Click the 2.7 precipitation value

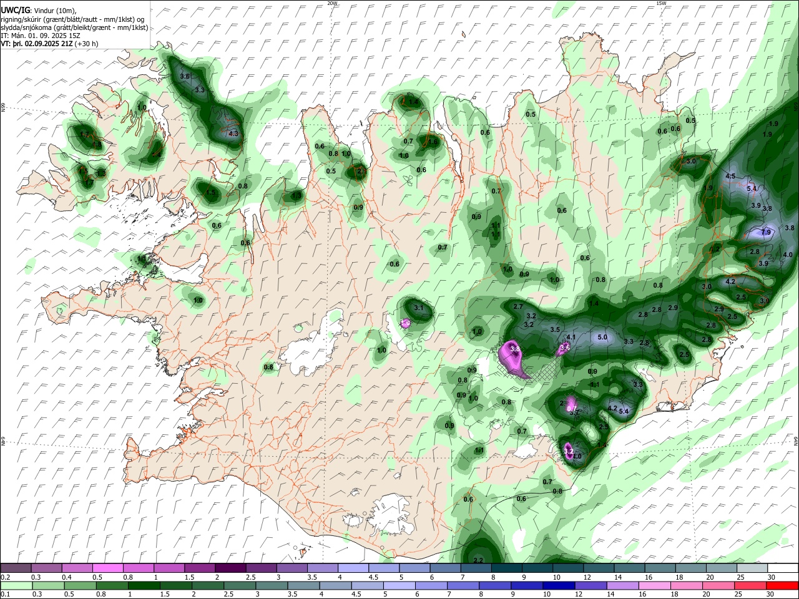[517, 307]
